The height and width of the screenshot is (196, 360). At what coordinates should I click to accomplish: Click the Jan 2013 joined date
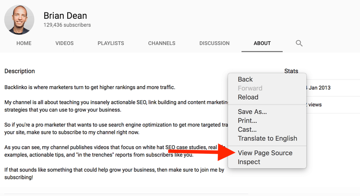(x=318, y=88)
